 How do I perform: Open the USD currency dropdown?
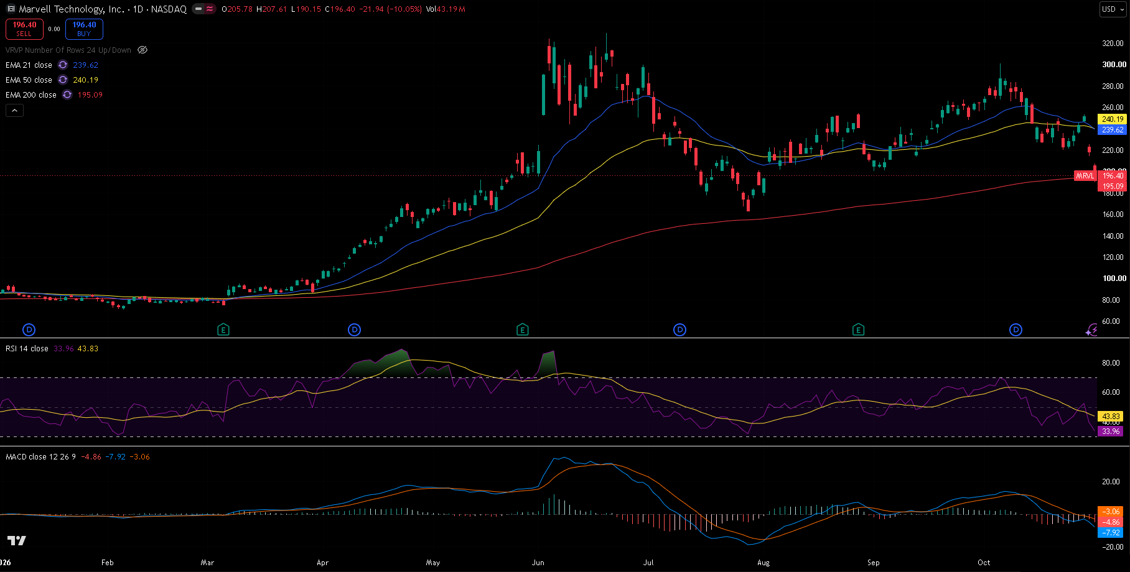pos(1113,9)
